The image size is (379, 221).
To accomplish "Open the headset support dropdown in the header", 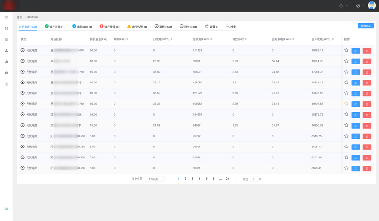I will coord(343,6).
